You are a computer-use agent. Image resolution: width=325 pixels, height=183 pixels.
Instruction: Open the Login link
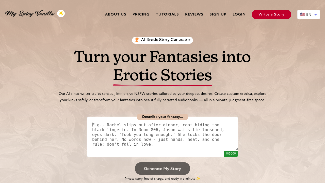pyautogui.click(x=239, y=14)
